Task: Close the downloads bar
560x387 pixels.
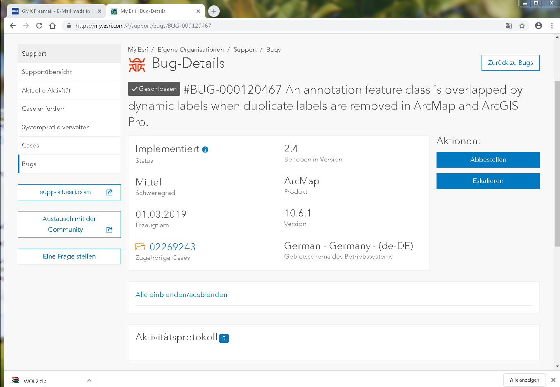Action: point(553,380)
